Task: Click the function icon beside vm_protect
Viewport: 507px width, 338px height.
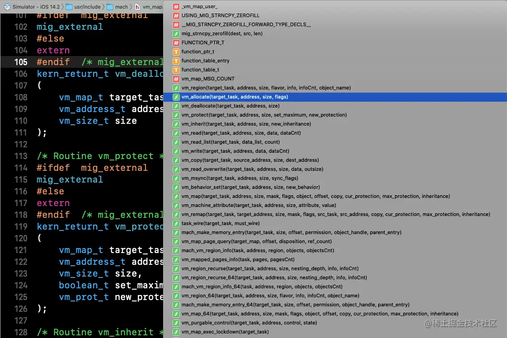Action: (176, 115)
